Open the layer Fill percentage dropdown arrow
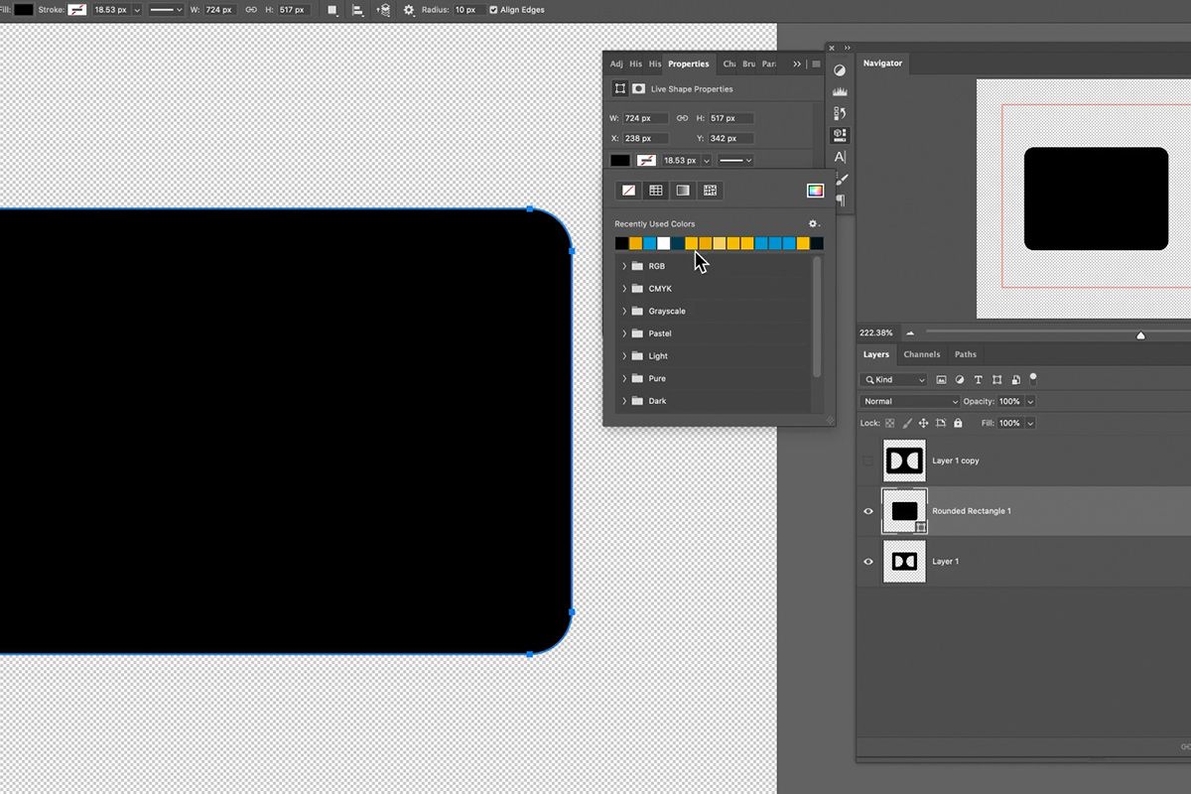The height and width of the screenshot is (794, 1191). click(1030, 423)
